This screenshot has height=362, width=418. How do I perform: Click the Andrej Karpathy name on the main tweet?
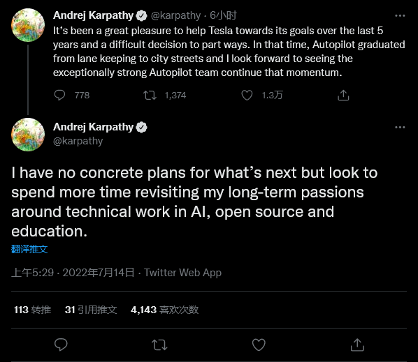click(x=93, y=127)
